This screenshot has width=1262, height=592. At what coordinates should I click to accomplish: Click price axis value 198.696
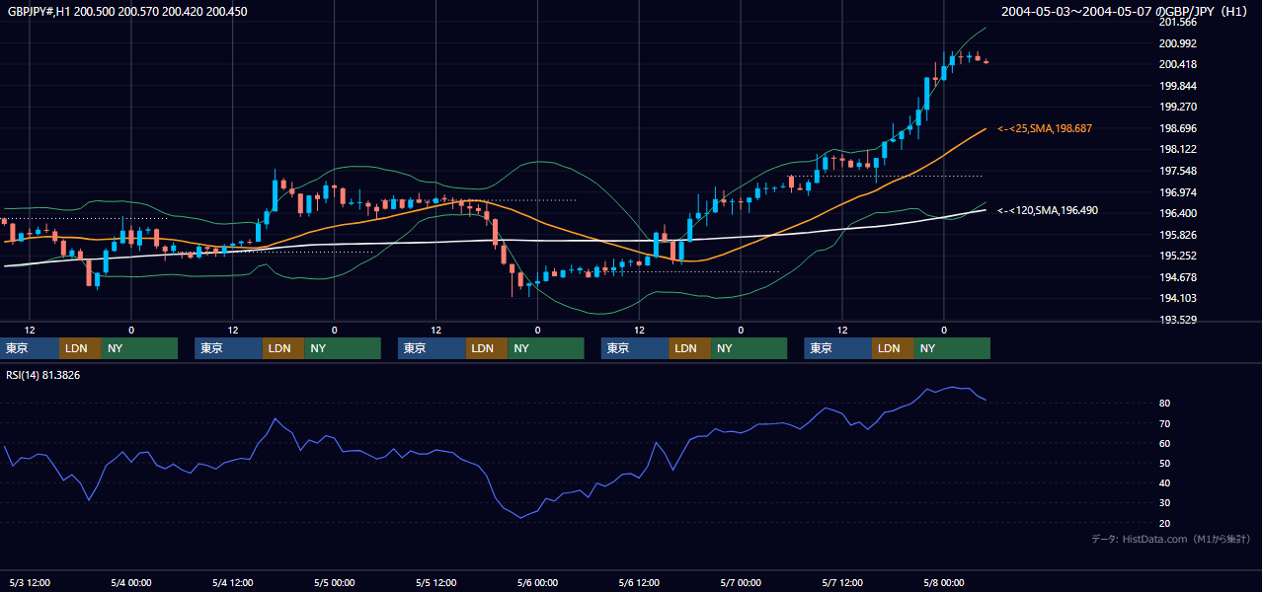point(1177,128)
